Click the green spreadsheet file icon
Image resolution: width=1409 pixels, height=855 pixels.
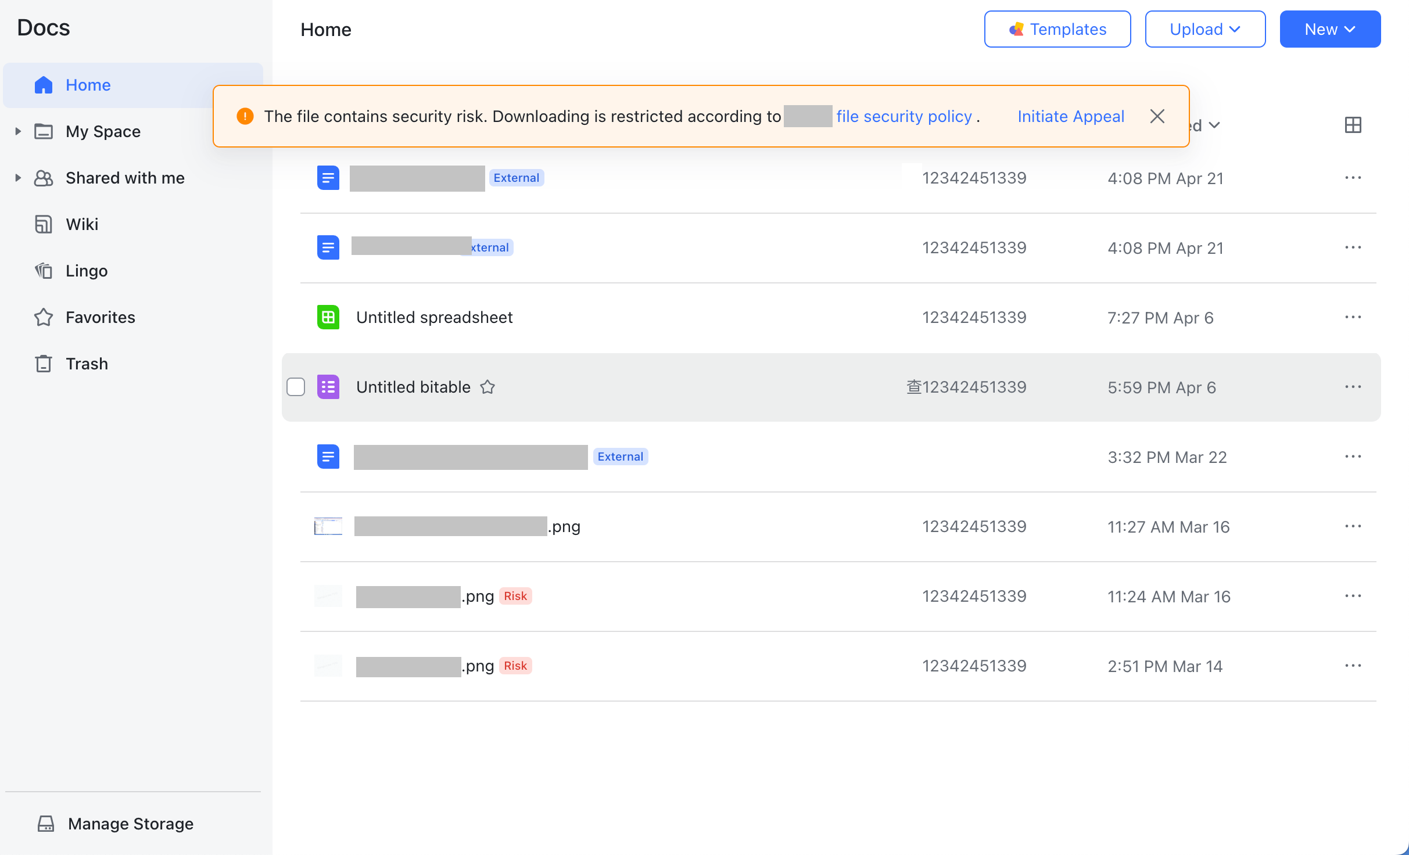pos(328,317)
